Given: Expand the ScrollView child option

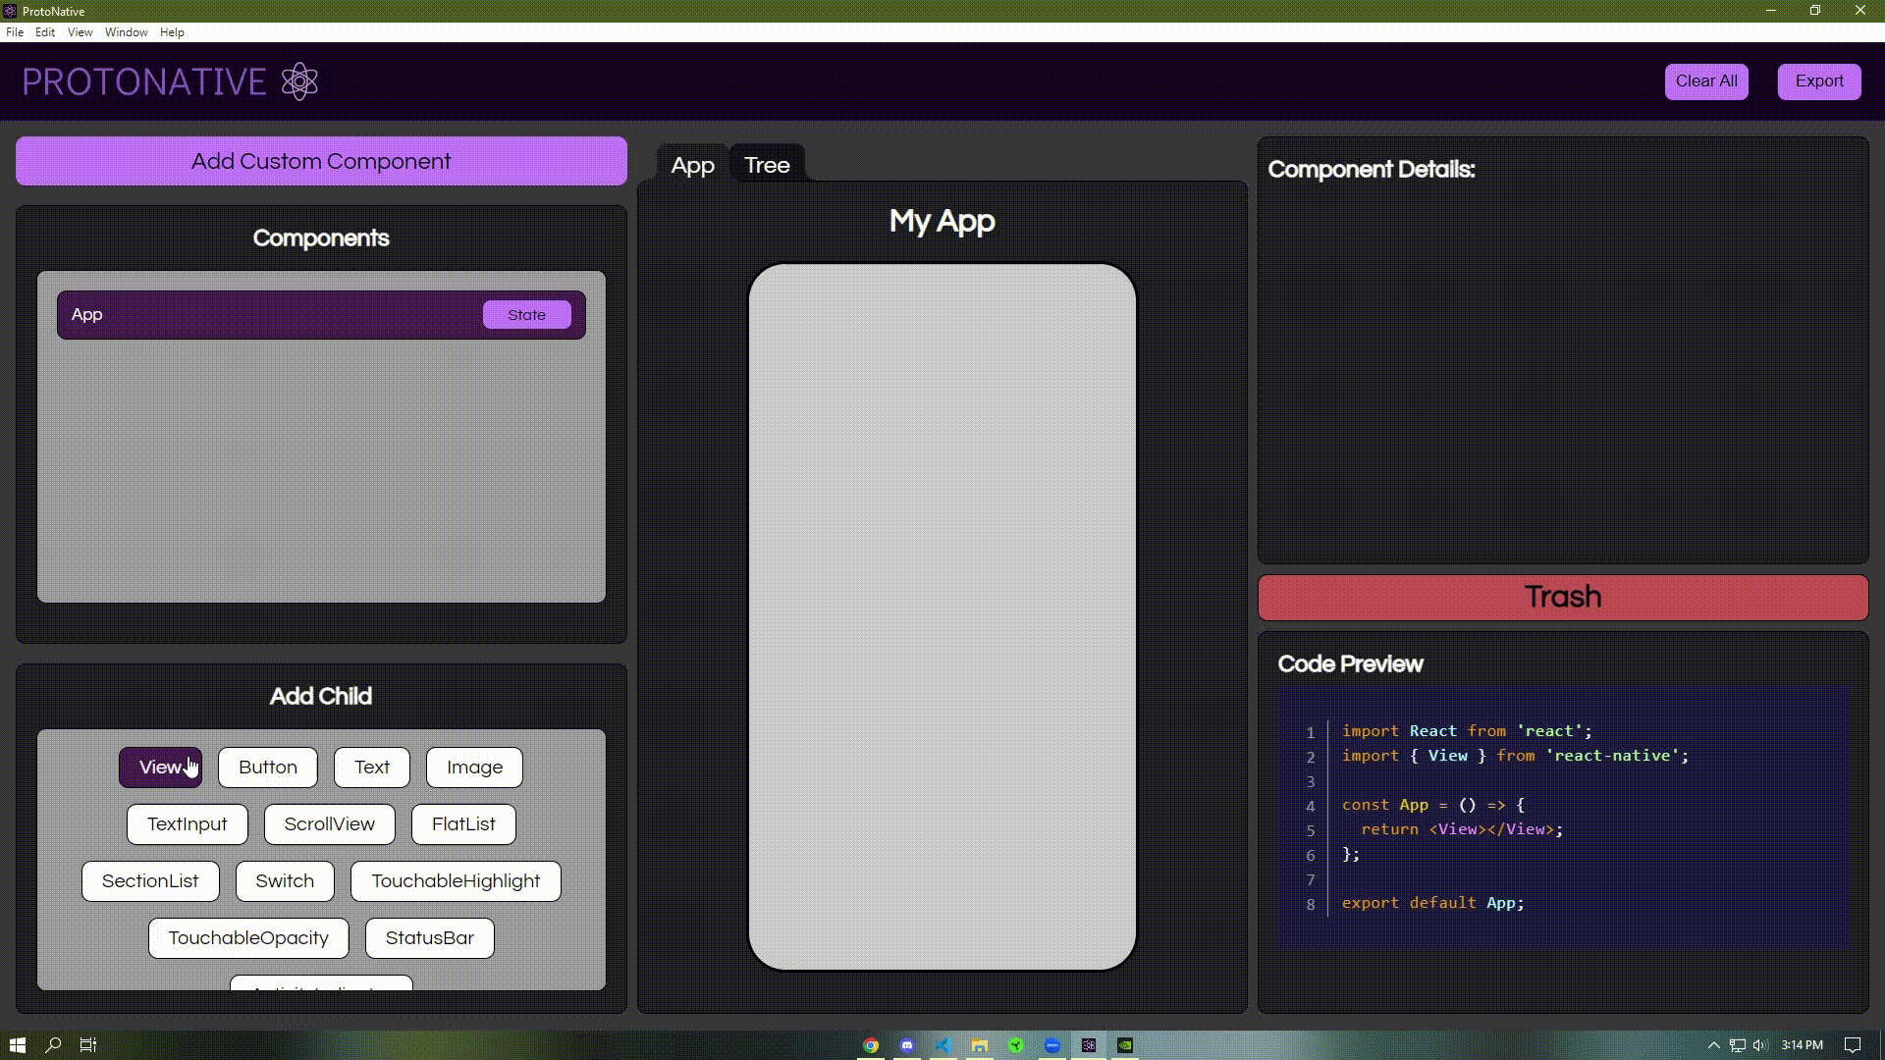Looking at the screenshot, I should (x=329, y=823).
